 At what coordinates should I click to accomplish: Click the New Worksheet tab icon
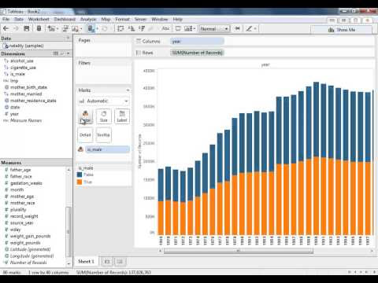pyautogui.click(x=107, y=262)
